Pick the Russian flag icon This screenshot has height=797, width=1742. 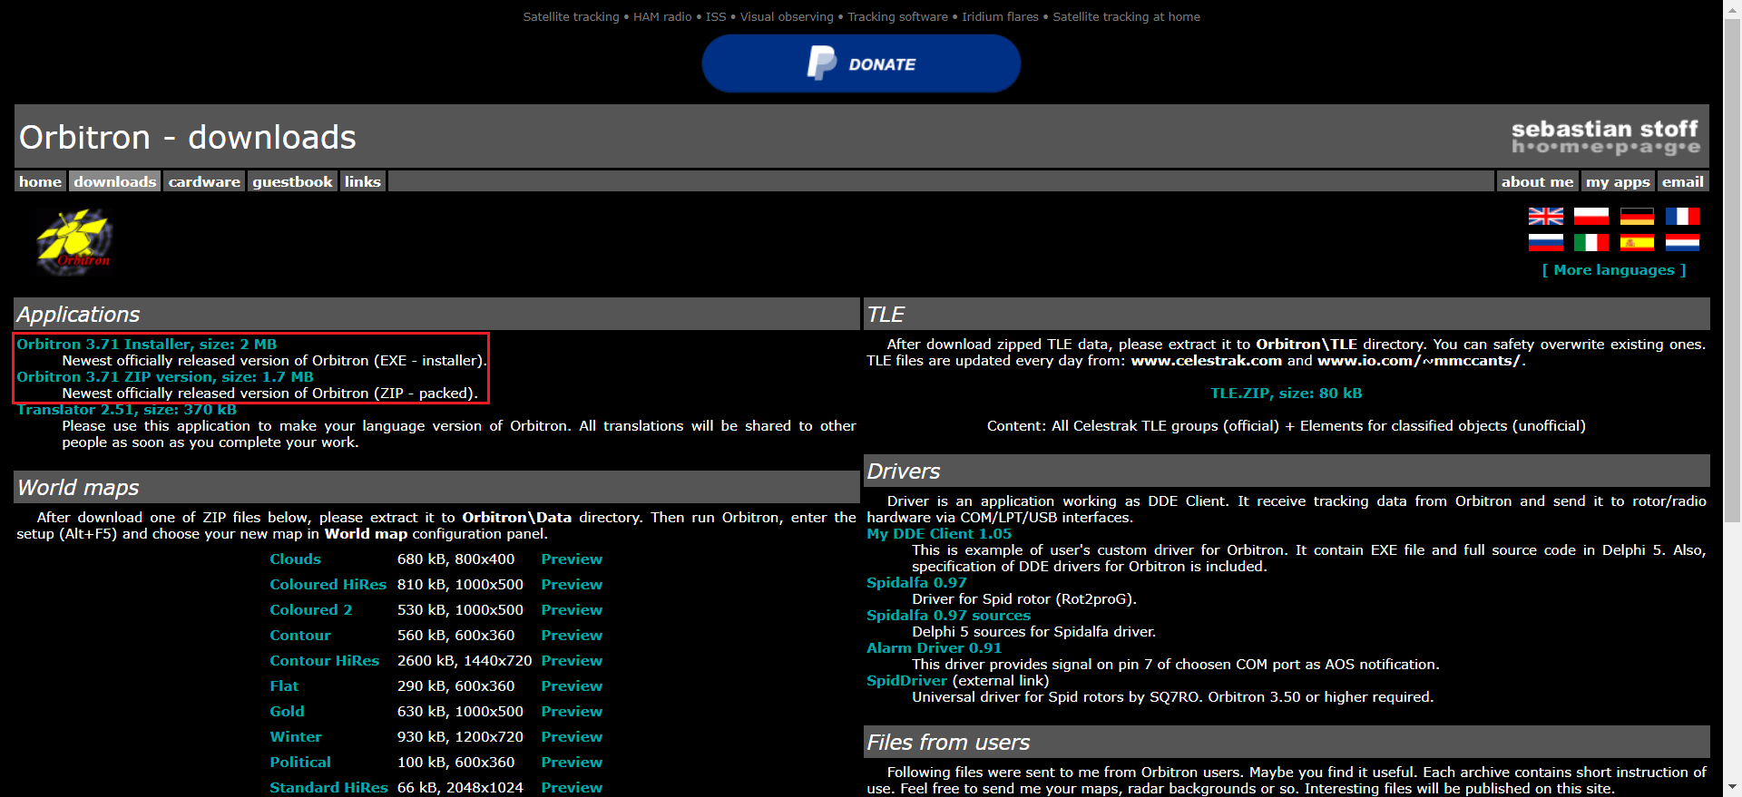pos(1545,242)
